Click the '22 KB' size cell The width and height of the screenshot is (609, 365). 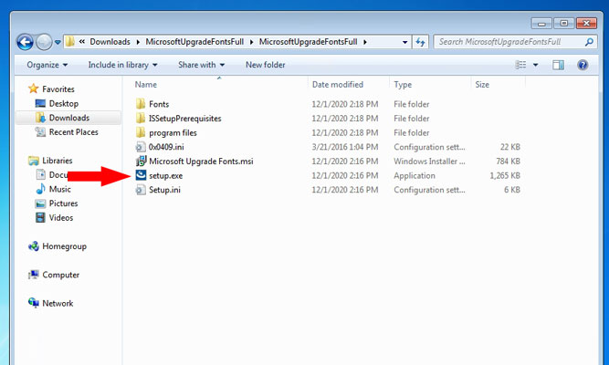coord(510,147)
